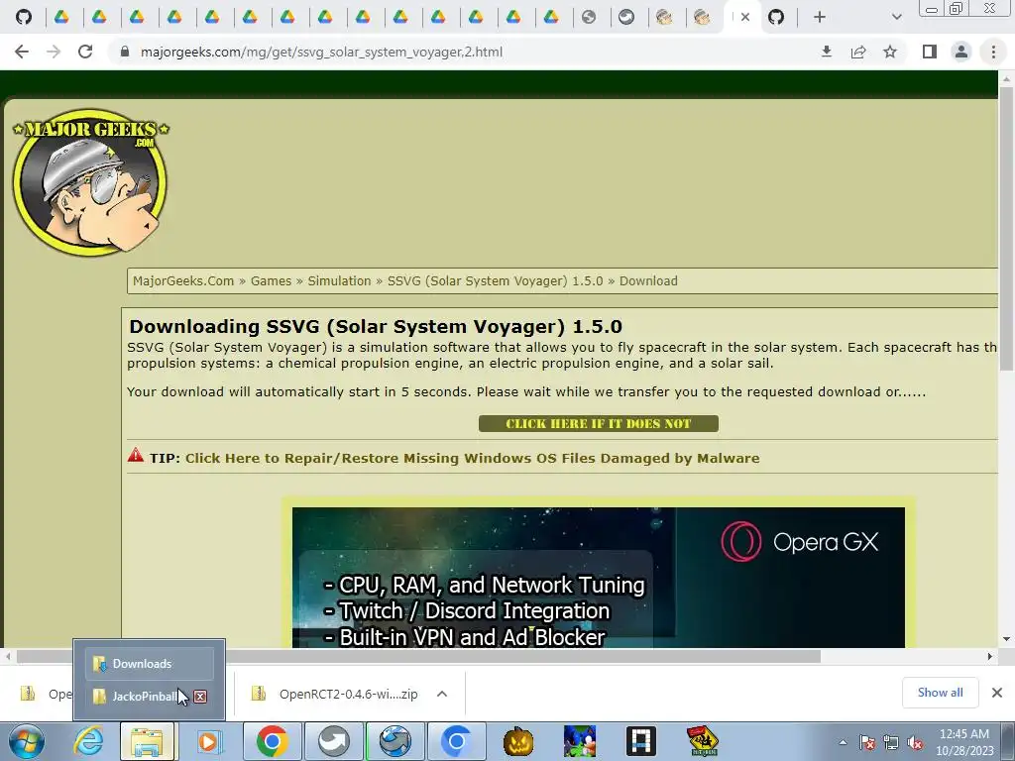Click the browser forward arrow

click(x=54, y=52)
